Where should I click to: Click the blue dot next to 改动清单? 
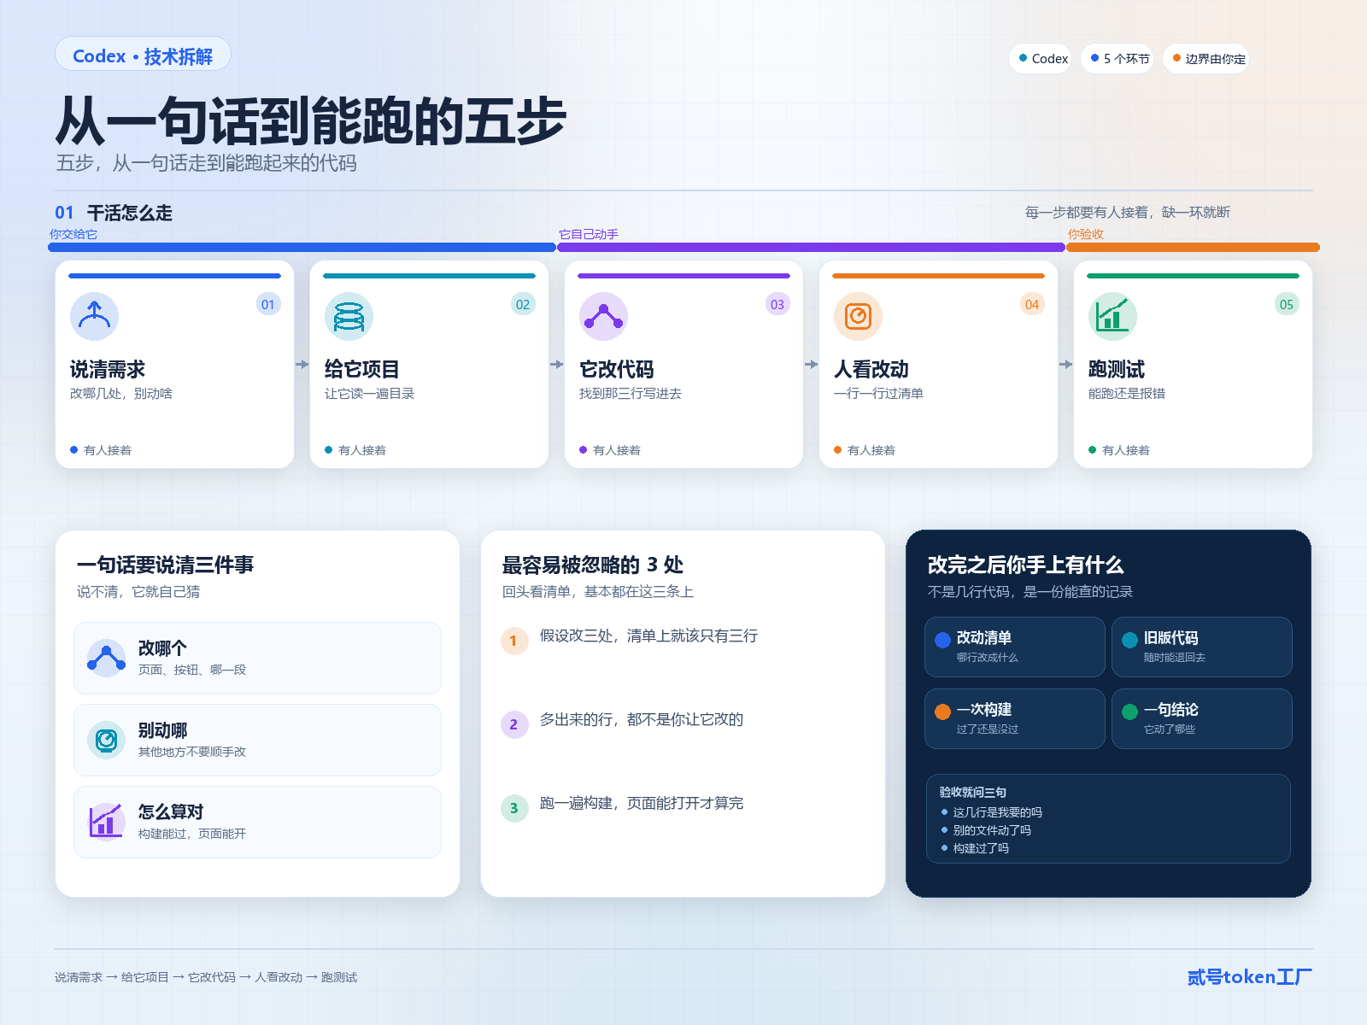tap(943, 640)
